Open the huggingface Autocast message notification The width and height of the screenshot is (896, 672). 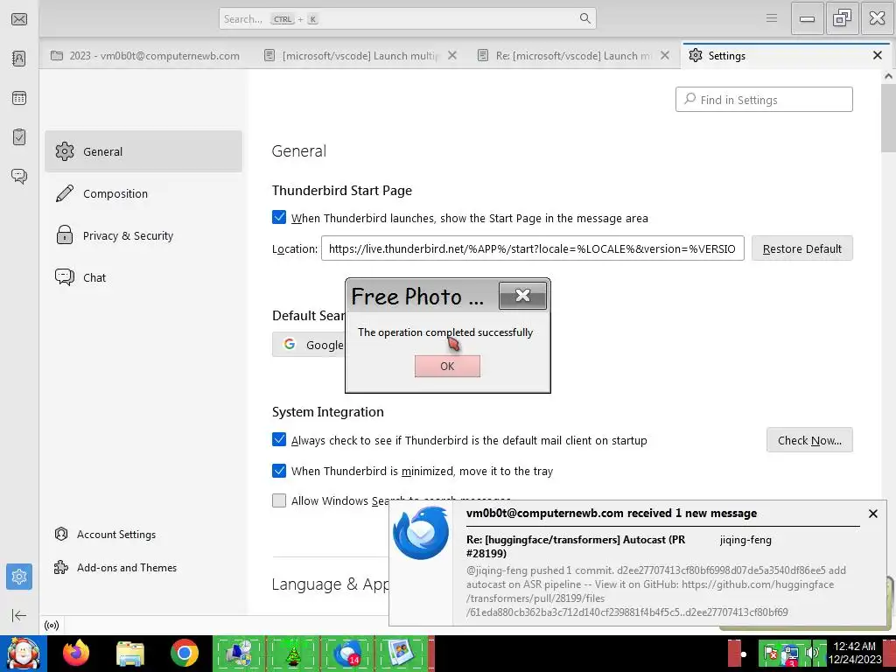coord(656,576)
